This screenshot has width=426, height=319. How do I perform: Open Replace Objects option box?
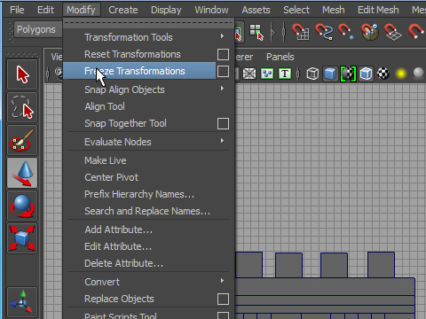pyautogui.click(x=223, y=299)
